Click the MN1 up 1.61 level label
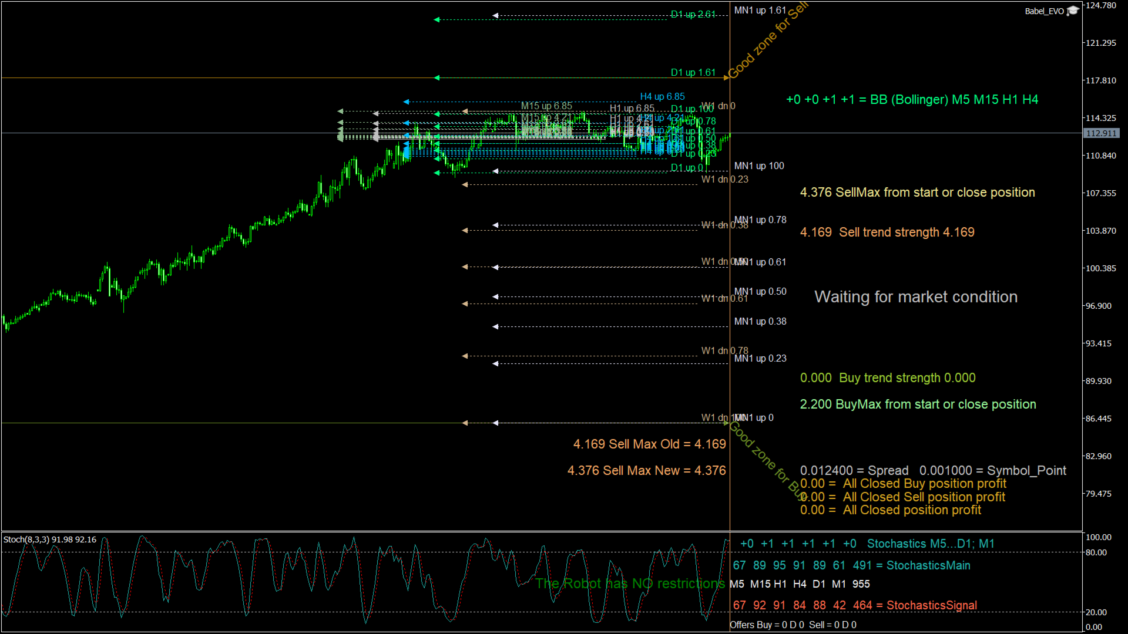This screenshot has height=634, width=1128. 760,11
